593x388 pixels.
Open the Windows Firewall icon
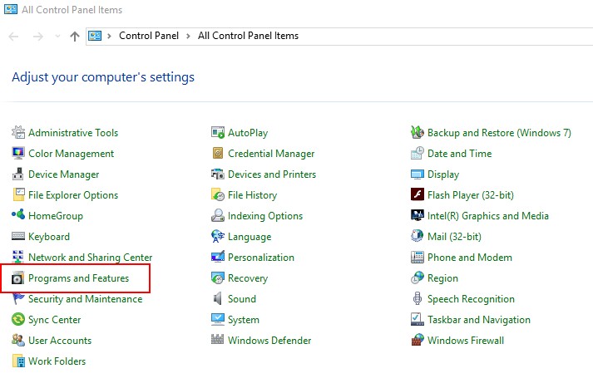tap(418, 340)
